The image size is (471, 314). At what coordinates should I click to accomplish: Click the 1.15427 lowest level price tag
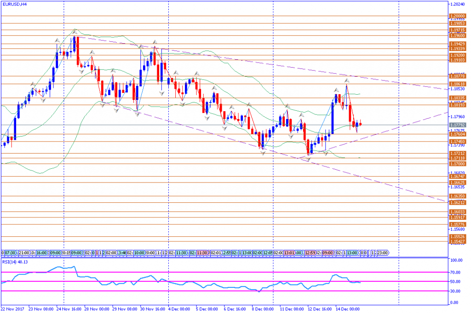click(x=458, y=241)
